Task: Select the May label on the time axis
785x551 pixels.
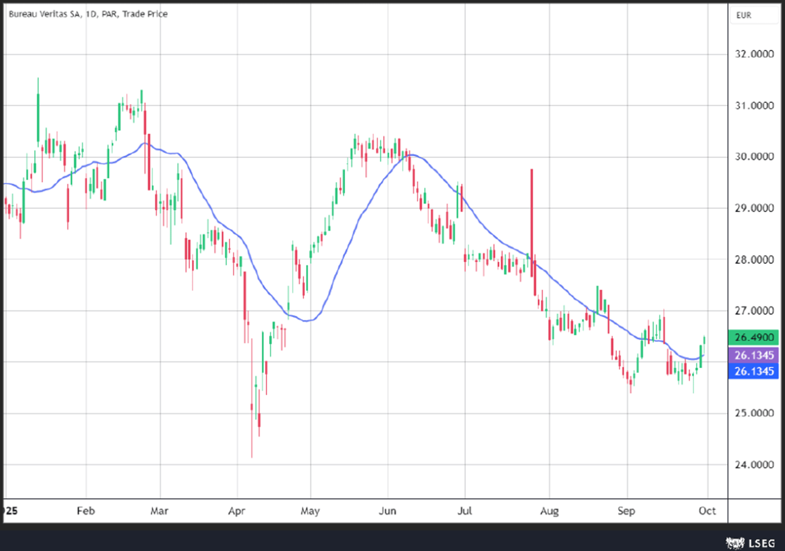Action: (310, 511)
